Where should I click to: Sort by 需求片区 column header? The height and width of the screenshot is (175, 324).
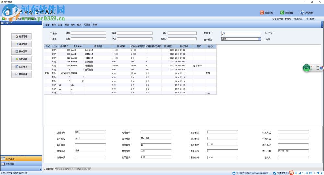click(98, 46)
